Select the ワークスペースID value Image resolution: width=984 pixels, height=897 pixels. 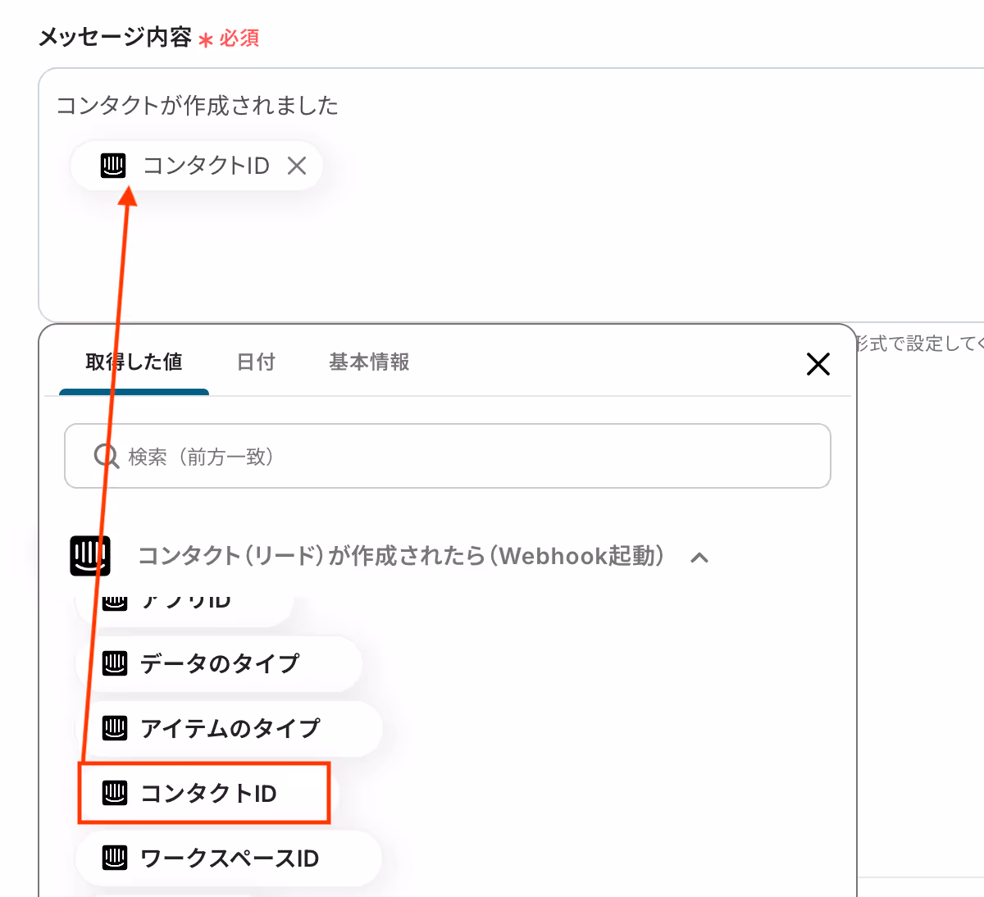(x=229, y=858)
